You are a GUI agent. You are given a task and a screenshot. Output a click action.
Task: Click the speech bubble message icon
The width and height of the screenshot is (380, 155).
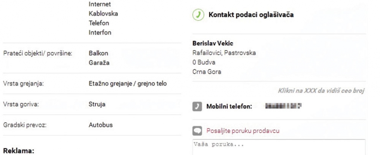pos(197,131)
